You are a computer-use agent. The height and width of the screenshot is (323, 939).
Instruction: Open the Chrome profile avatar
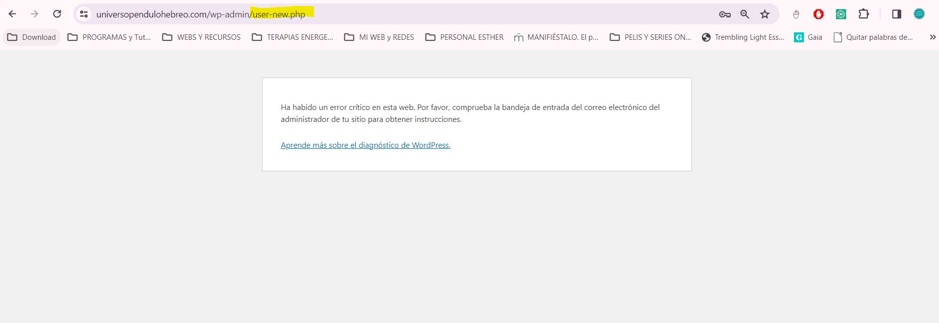(919, 14)
